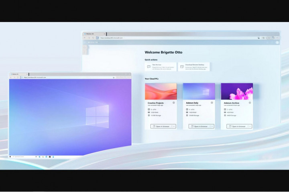Click the Windows 365 header title
The width and height of the screenshot is (289, 192).
(93, 43)
